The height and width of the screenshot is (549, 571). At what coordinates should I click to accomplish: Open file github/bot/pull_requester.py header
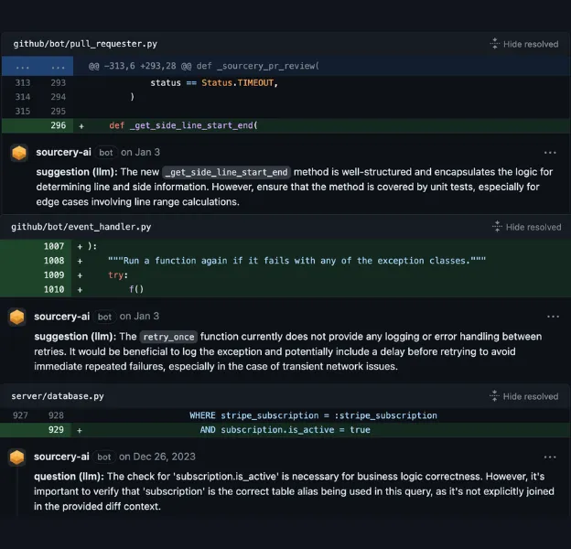coord(85,44)
